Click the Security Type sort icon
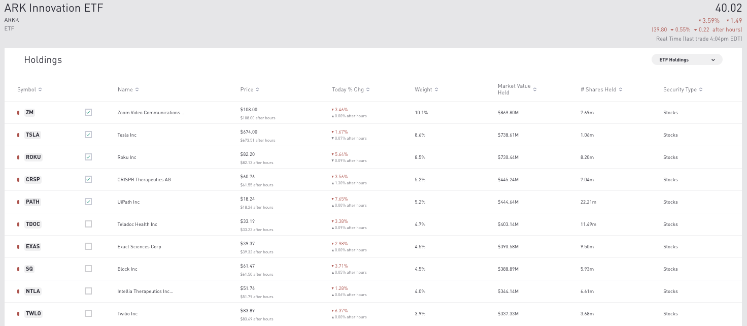747x326 pixels. tap(701, 90)
